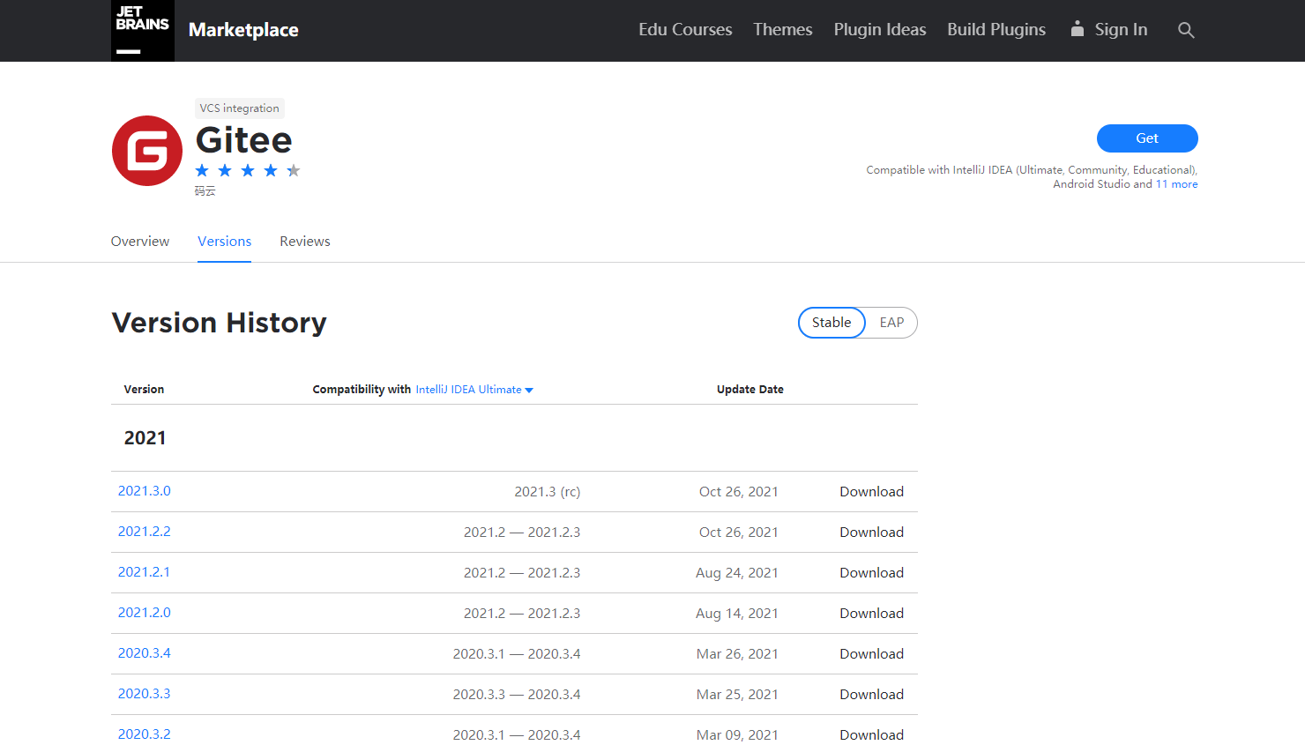Click the Aug 24, 2021 date cell
This screenshot has height=745, width=1305.
737,573
